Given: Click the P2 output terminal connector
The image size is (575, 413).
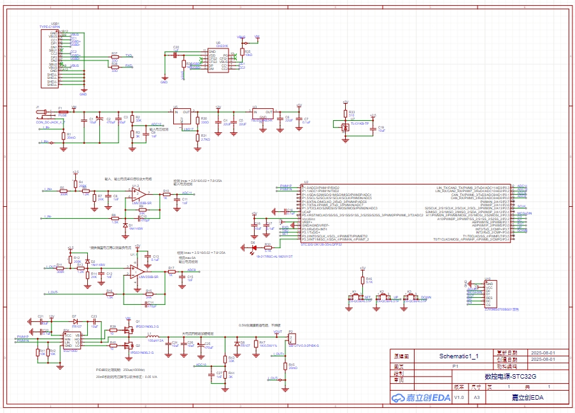Looking at the screenshot, I should tap(292, 339).
